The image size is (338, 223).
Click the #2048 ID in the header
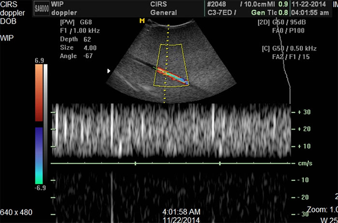tap(216, 4)
